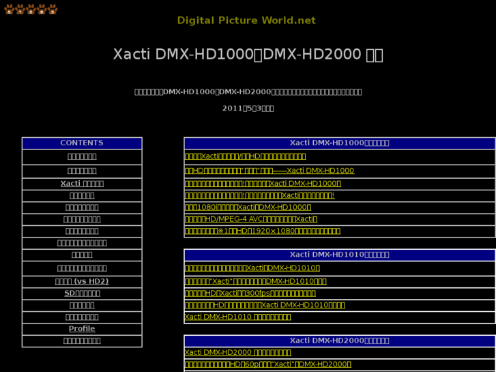Open the link mentioning 300fps

click(250, 294)
